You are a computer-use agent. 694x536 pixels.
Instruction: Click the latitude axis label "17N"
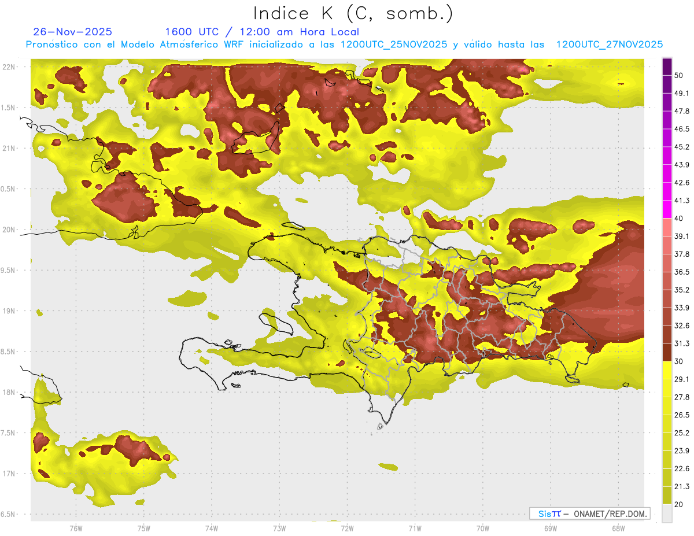point(9,474)
